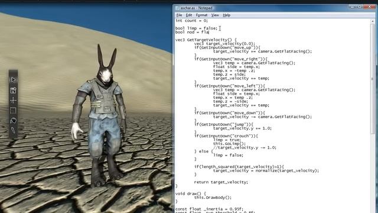Click the scroll-up arrow in Notepad
The width and height of the screenshot is (378, 213).
tap(373, 21)
